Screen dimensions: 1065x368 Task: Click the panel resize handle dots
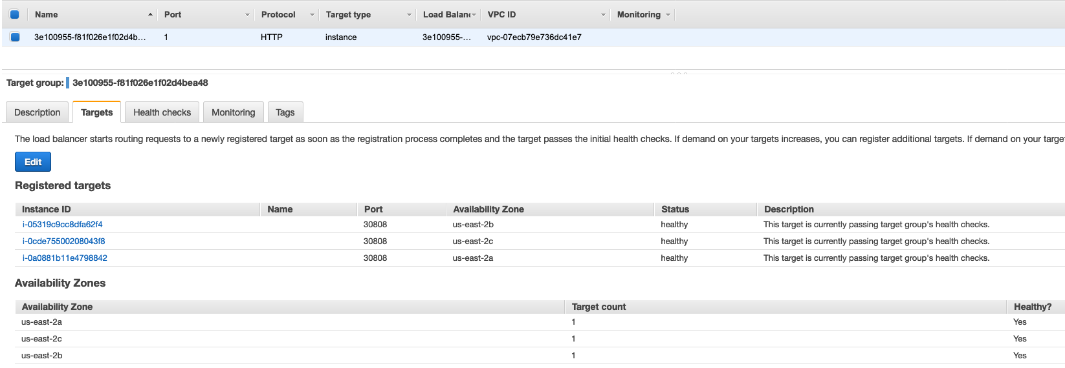coord(679,73)
